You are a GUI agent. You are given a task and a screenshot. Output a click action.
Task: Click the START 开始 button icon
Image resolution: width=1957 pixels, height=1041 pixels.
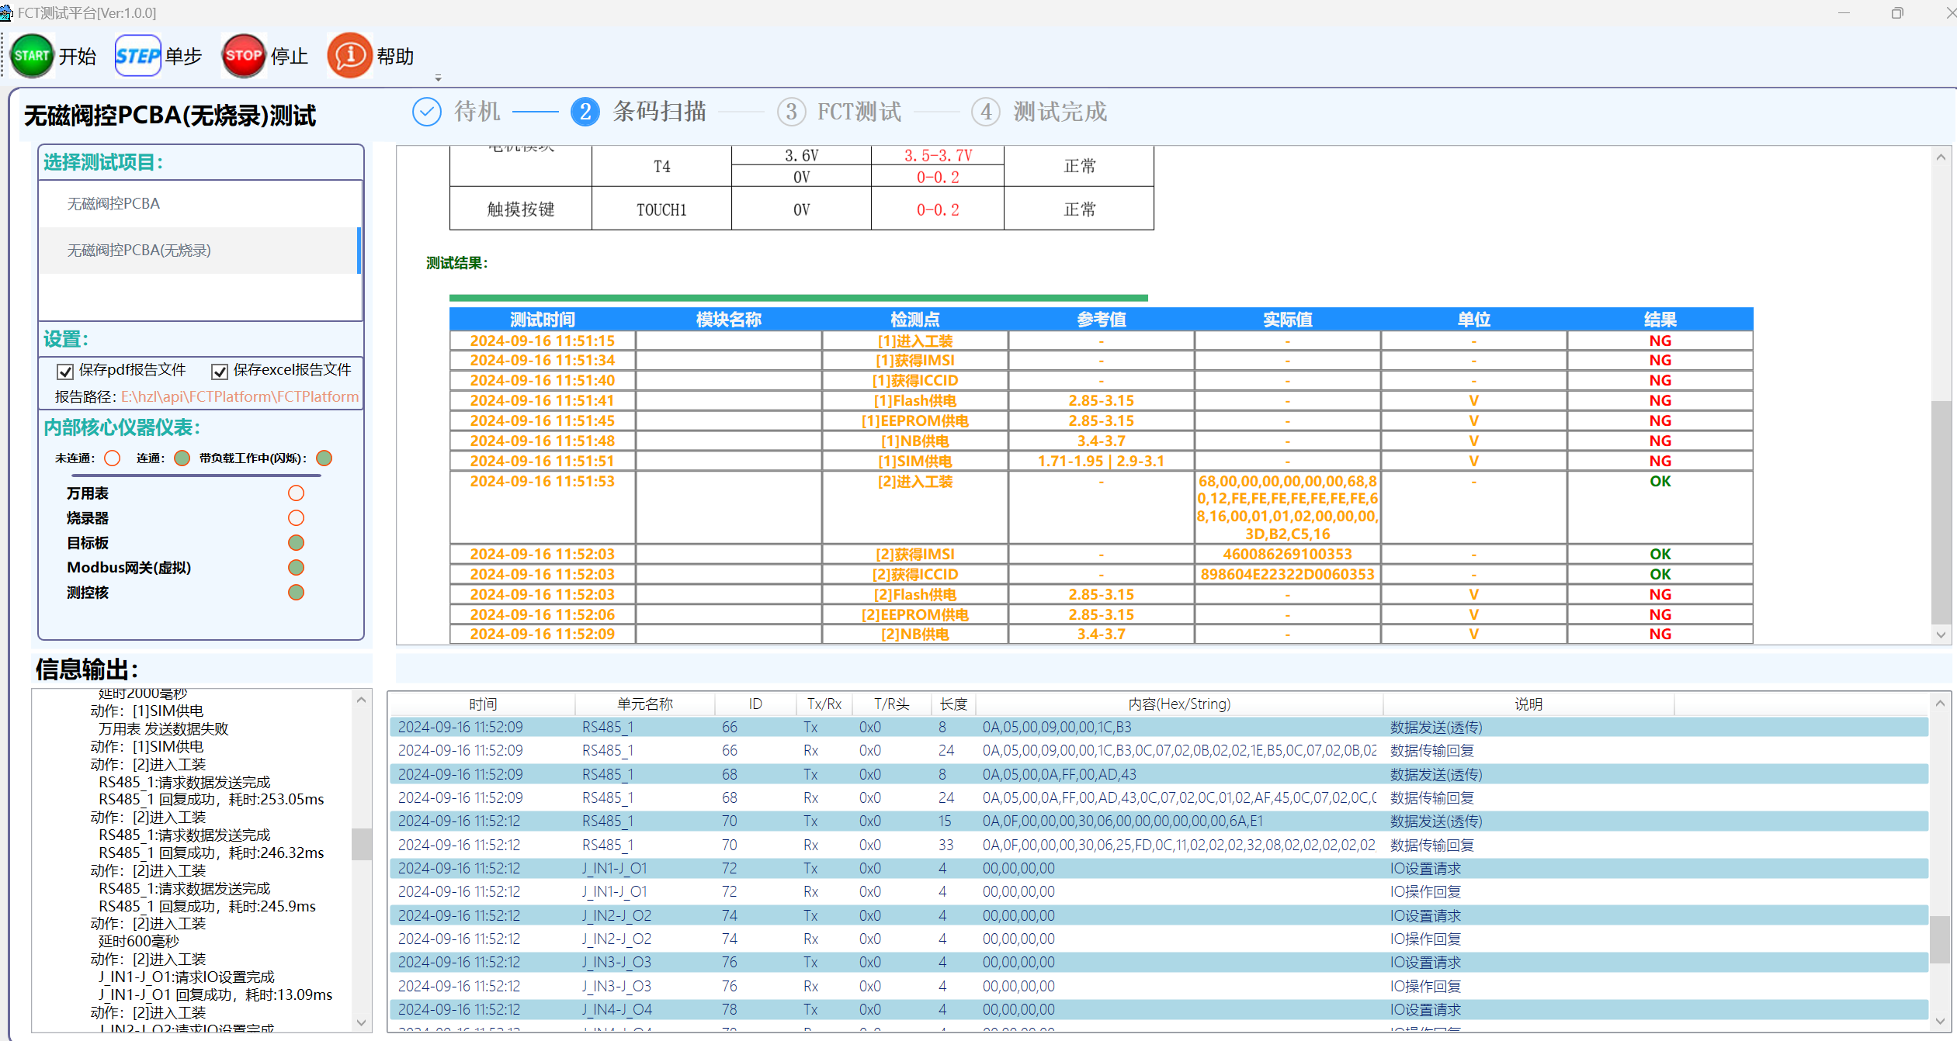pyautogui.click(x=32, y=54)
